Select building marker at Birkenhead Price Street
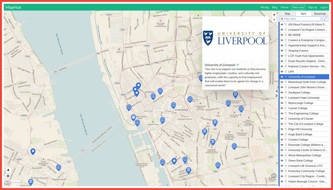Image resolution: width=333 pixels, height=190 pixels. (31, 182)
